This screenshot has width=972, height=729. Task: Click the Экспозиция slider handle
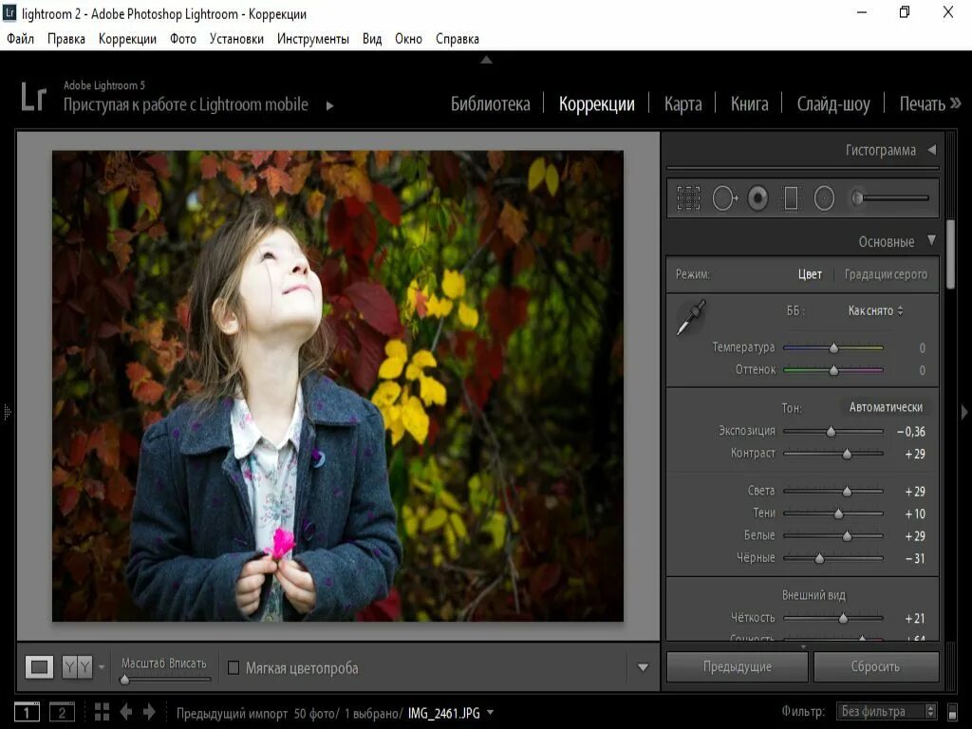(x=831, y=432)
